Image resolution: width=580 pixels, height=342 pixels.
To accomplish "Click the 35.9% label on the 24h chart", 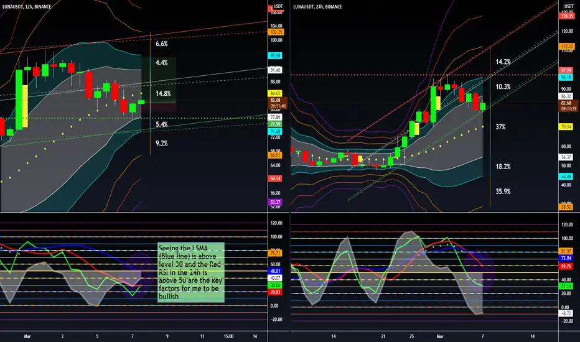I will tap(503, 191).
